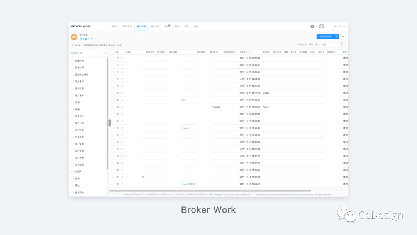Switch to the 仪表盘 tab
The width and height of the screenshot is (417, 235).
pos(114,26)
